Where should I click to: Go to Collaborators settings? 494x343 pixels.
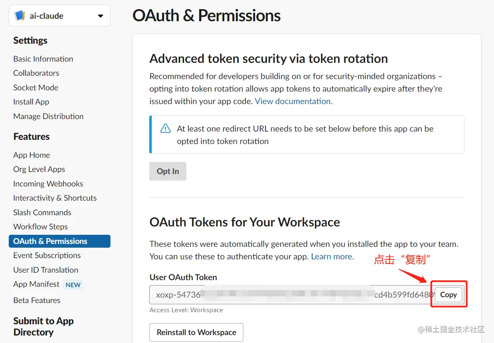click(x=36, y=73)
